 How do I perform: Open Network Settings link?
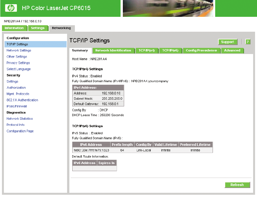point(19,50)
